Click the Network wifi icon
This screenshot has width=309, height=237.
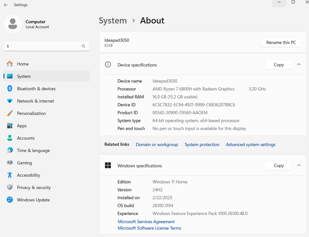pyautogui.click(x=10, y=101)
